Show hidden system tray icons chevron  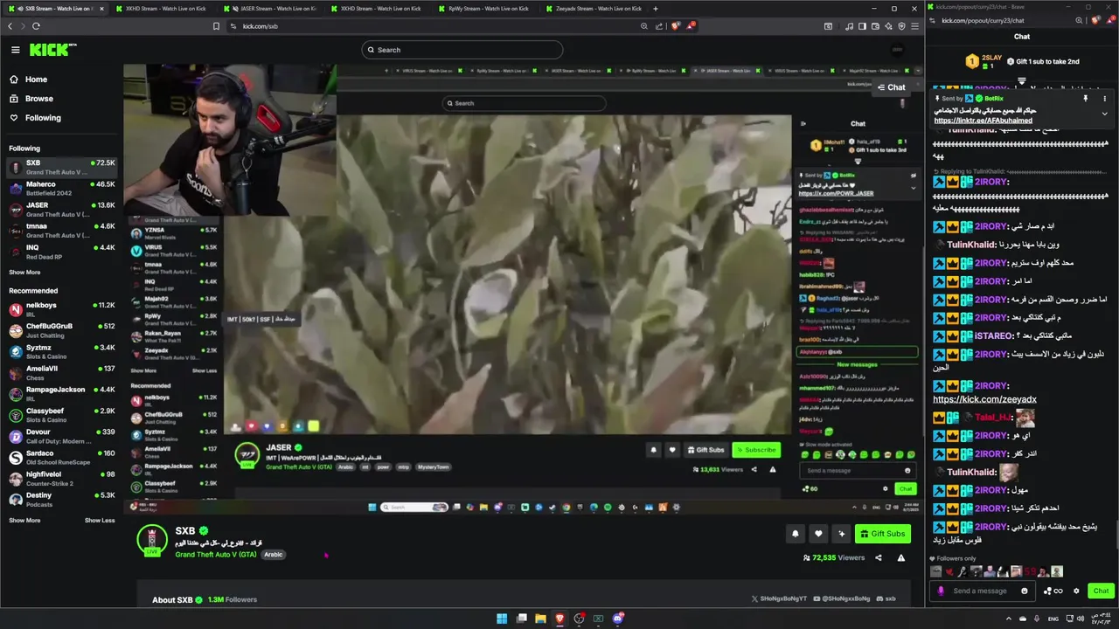(1008, 619)
